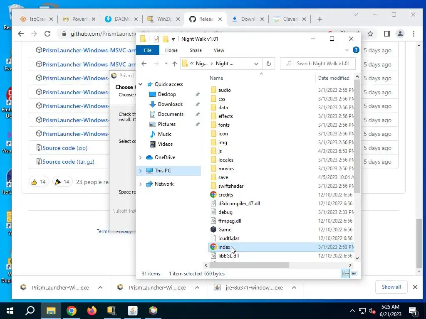Open the File menu in Explorer
This screenshot has width=426, height=319.
pos(148,50)
